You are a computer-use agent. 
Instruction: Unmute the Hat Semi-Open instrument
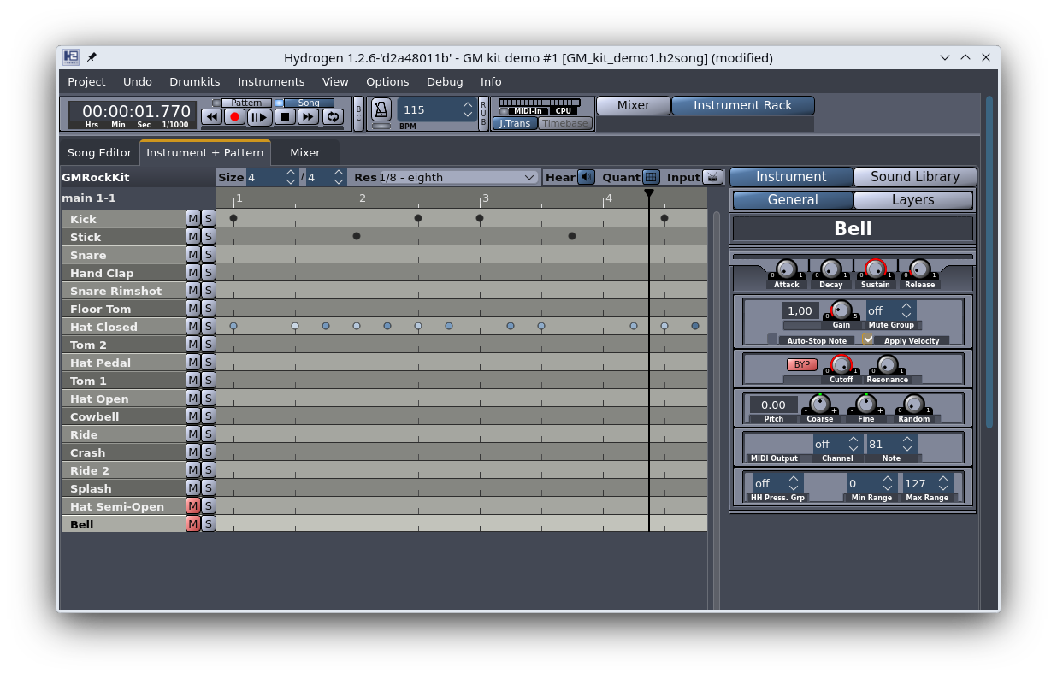[x=193, y=506]
